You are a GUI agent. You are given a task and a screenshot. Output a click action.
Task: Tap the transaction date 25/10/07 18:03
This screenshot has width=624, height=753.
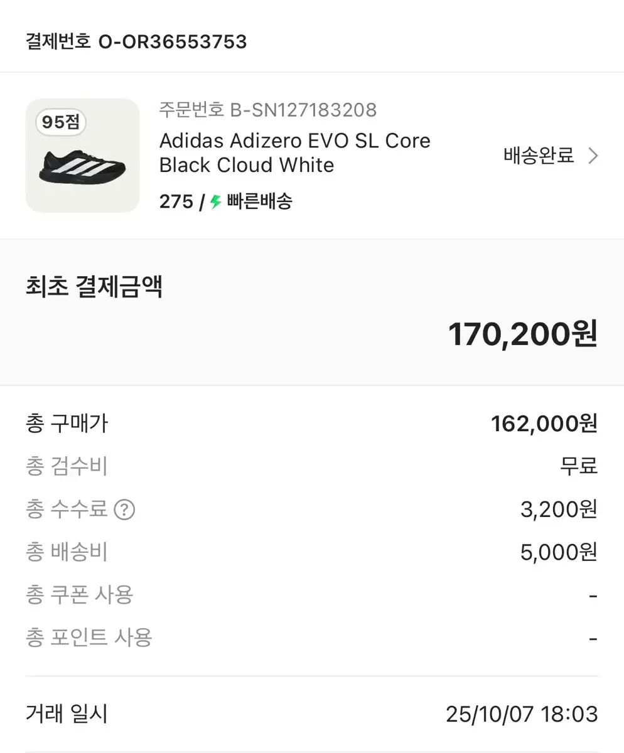pos(522,714)
